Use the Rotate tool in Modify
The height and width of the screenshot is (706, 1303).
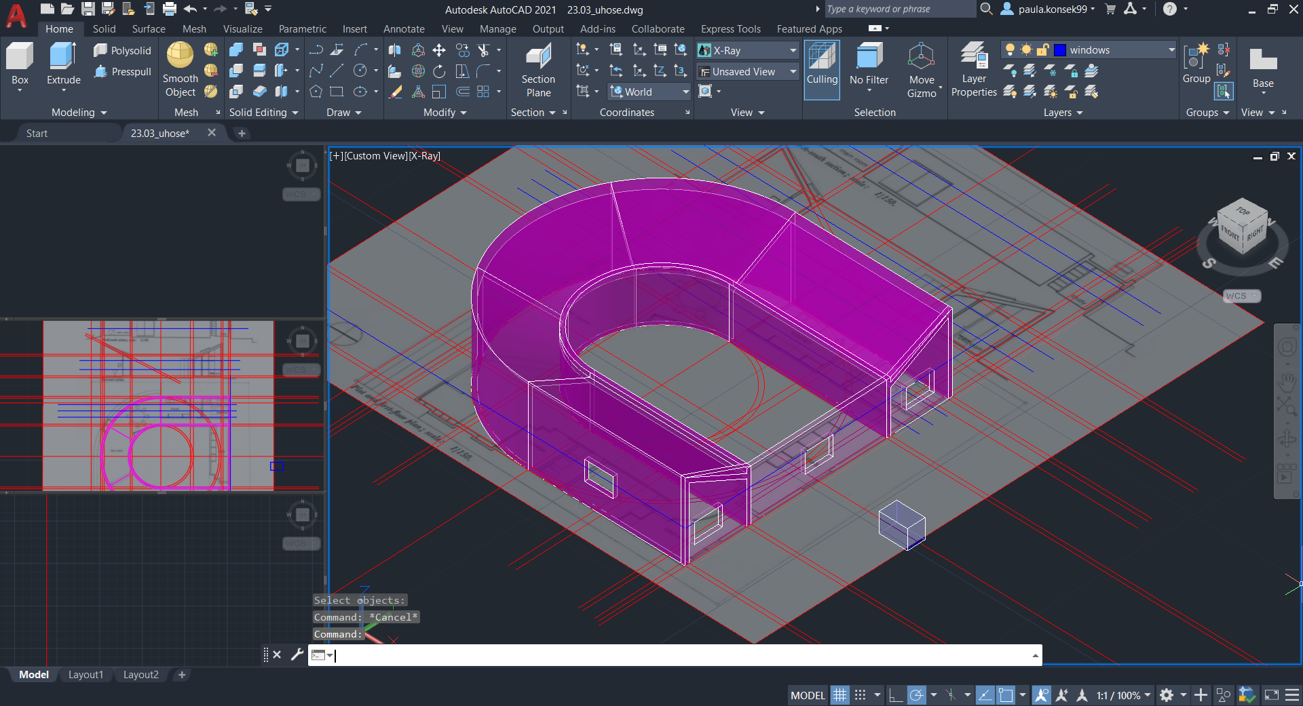439,71
